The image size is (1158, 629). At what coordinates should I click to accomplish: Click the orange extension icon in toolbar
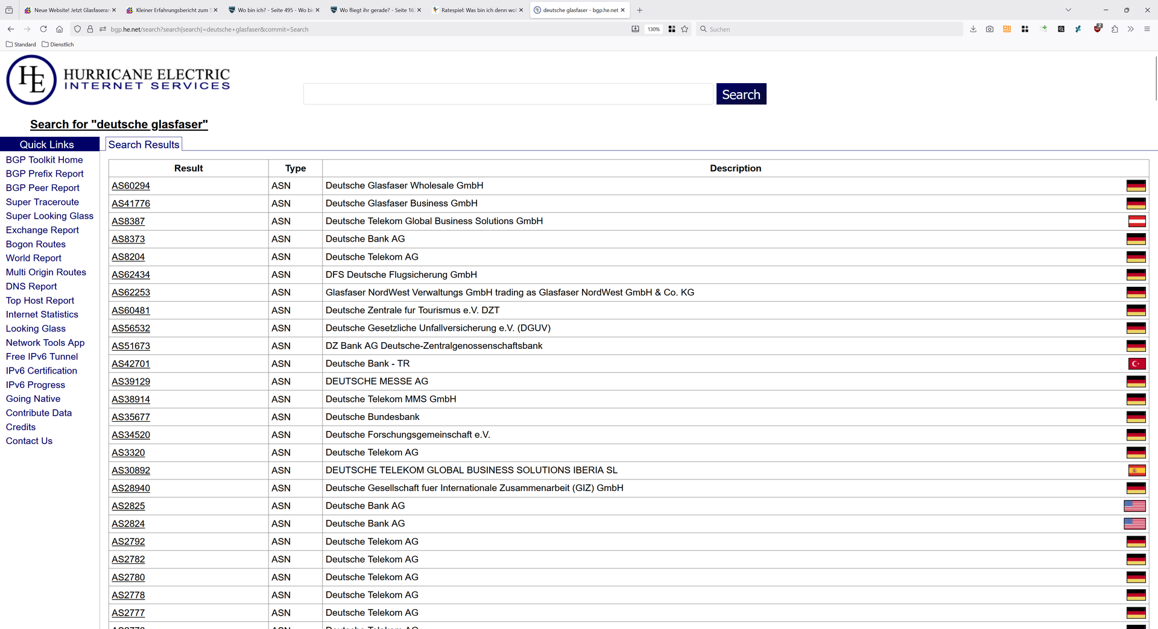click(x=1007, y=29)
